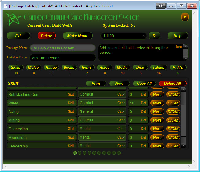Switch to the Tables tab
Image resolution: width=200 pixels, height=172 pixels.
click(159, 67)
